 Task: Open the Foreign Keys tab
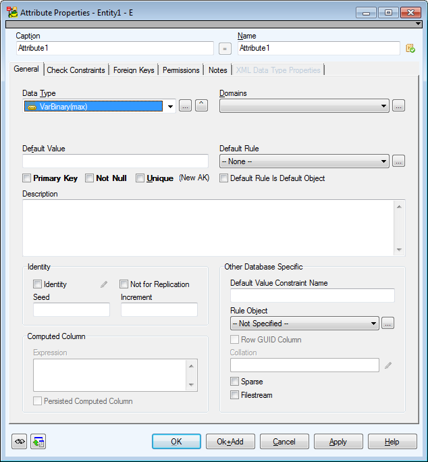point(134,70)
